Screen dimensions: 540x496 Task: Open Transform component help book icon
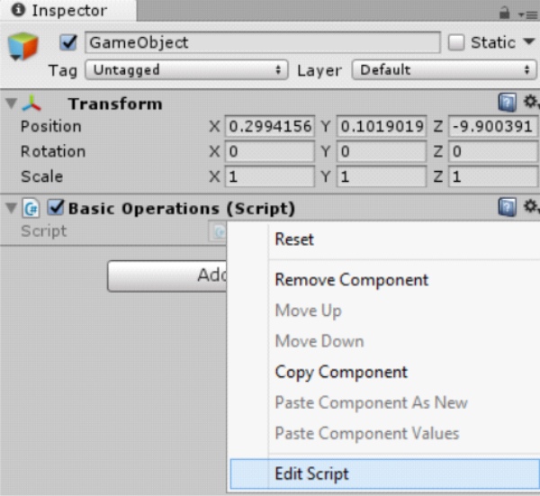(x=508, y=103)
